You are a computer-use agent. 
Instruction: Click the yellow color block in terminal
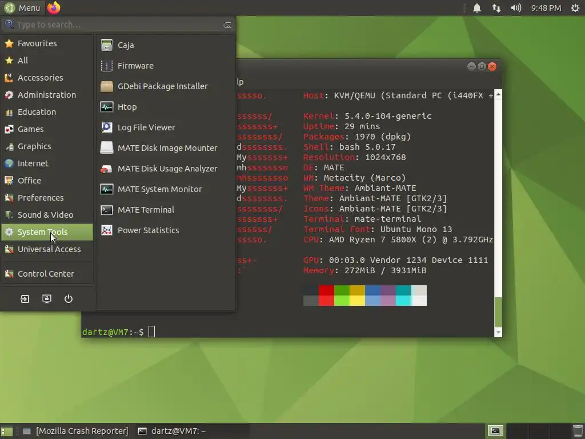(x=357, y=296)
